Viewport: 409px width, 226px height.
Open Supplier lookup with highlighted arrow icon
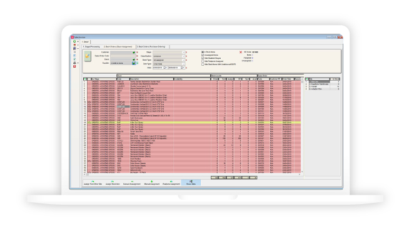click(134, 63)
